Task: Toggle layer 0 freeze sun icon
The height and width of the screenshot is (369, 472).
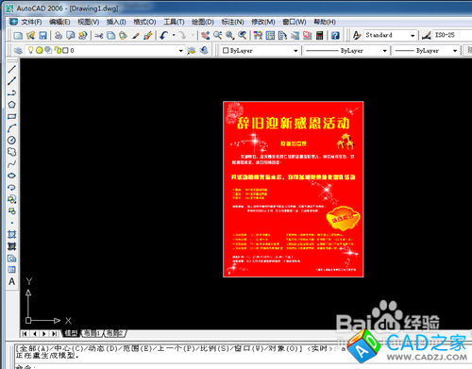Action: pyautogui.click(x=40, y=50)
